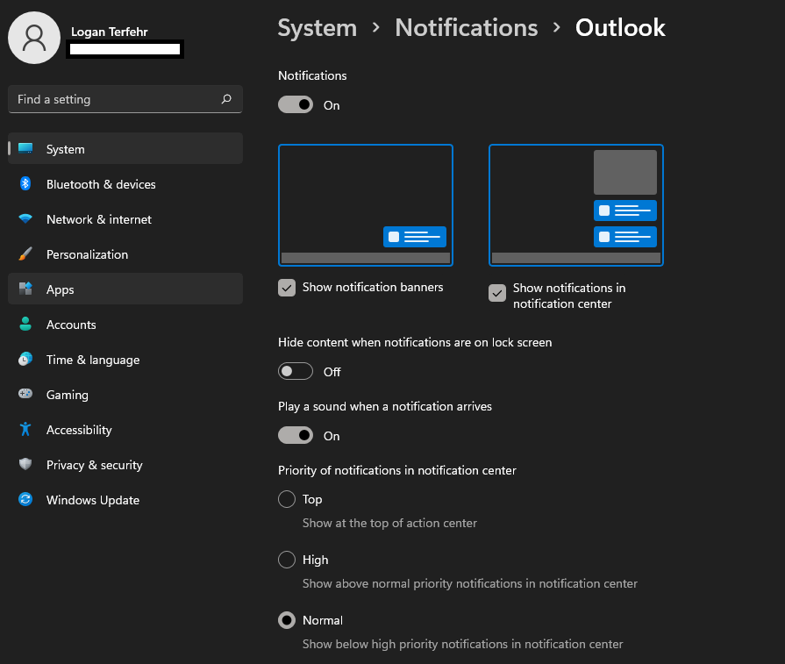Viewport: 785px width, 664px height.
Task: Select the Top priority radio button
Action: (286, 498)
